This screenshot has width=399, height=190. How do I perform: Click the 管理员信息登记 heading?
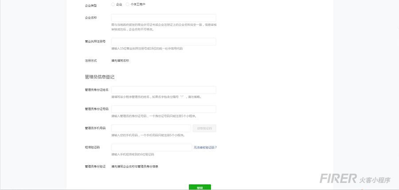point(99,77)
